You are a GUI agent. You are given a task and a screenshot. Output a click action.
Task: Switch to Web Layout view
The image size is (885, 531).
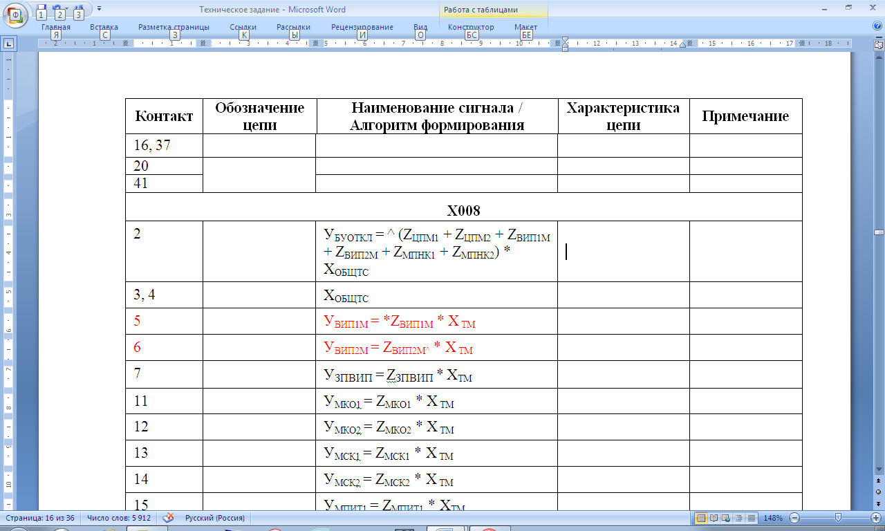725,518
